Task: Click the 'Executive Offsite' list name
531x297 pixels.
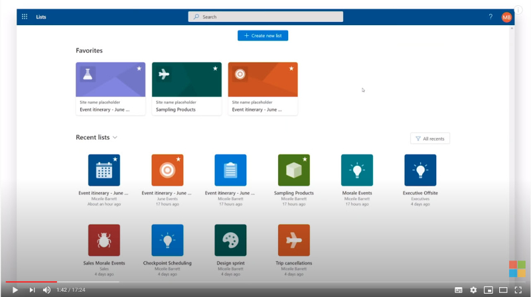Action: [420, 193]
